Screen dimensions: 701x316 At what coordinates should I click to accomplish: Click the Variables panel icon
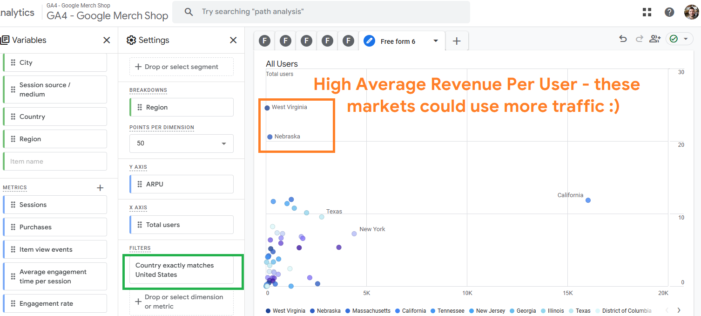point(5,40)
